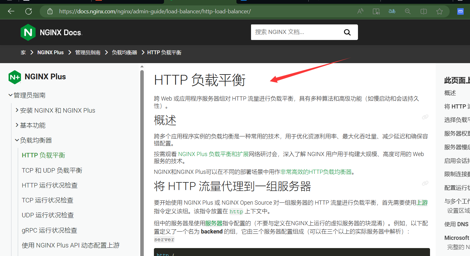470x256 pixels.
Task: Open the 管理员指南 breadcrumb
Action: tap(88, 53)
